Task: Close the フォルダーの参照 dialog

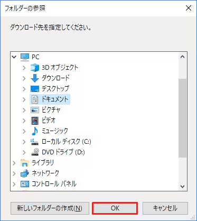Action: [x=189, y=8]
